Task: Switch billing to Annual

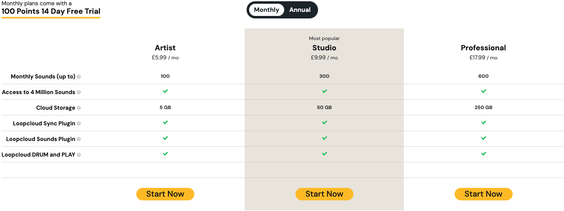Action: pyautogui.click(x=300, y=10)
